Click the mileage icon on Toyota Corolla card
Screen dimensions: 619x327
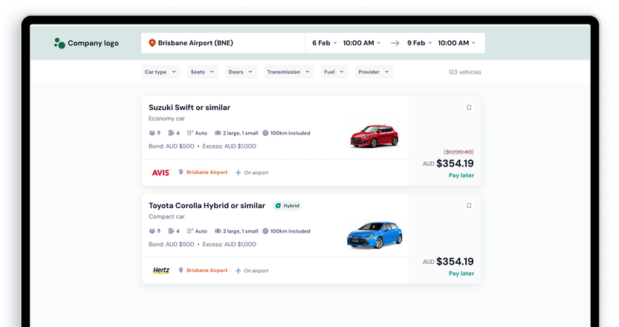pos(265,231)
